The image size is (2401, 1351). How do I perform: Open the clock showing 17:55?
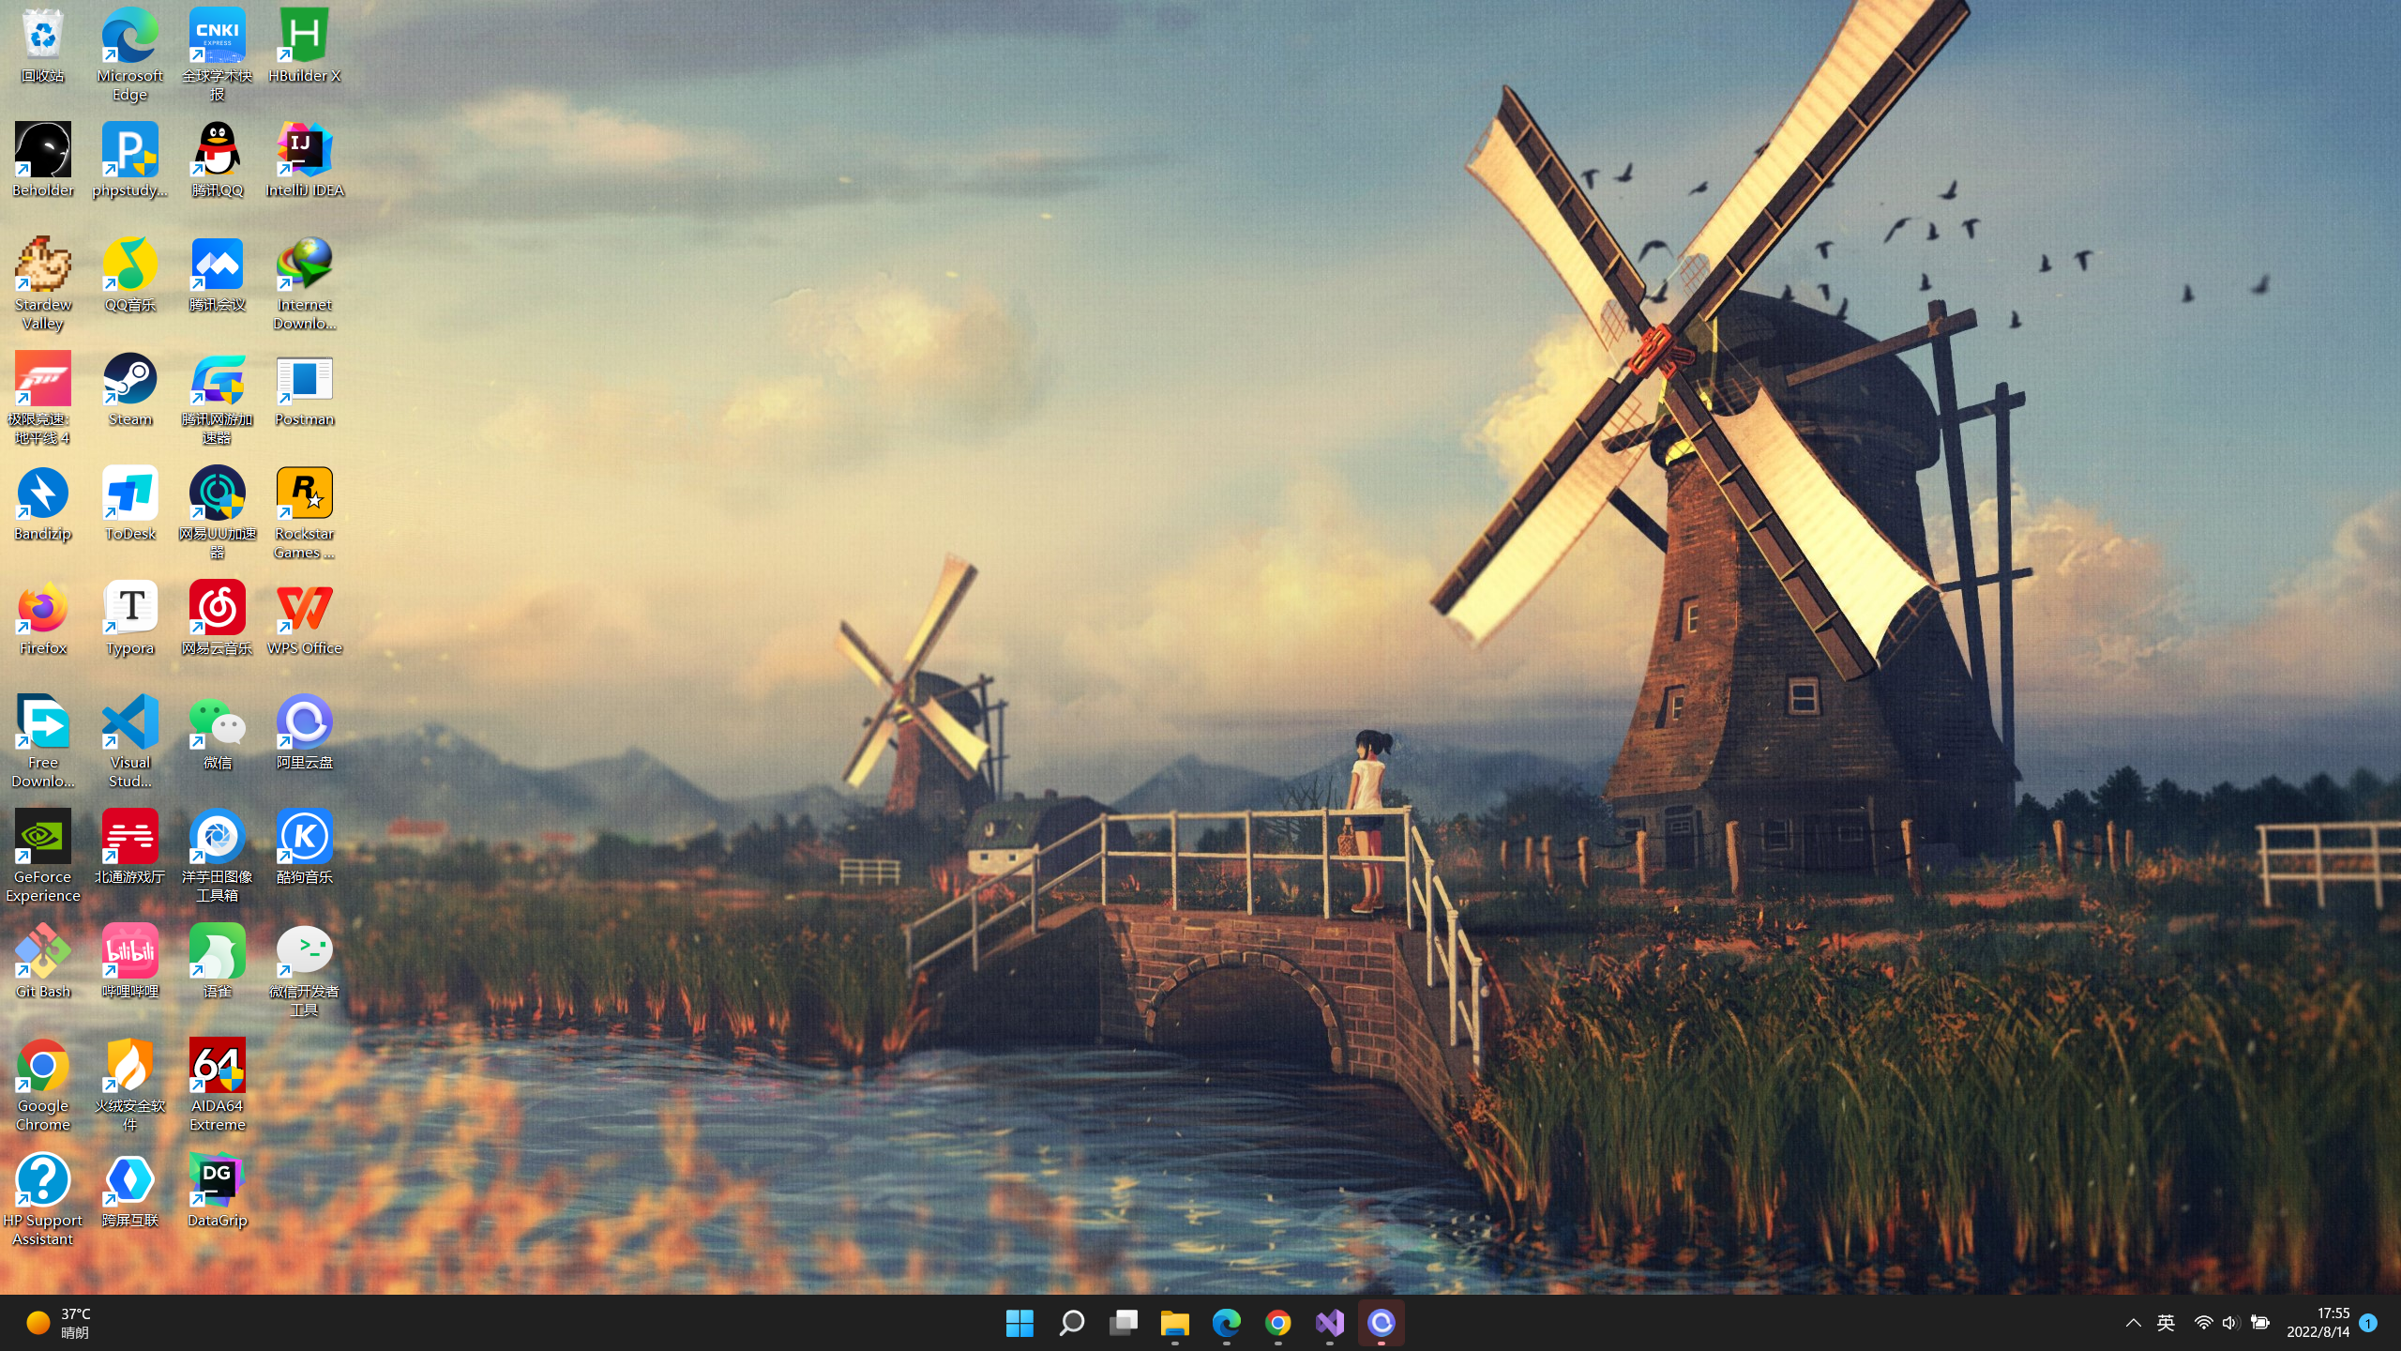(2318, 1323)
